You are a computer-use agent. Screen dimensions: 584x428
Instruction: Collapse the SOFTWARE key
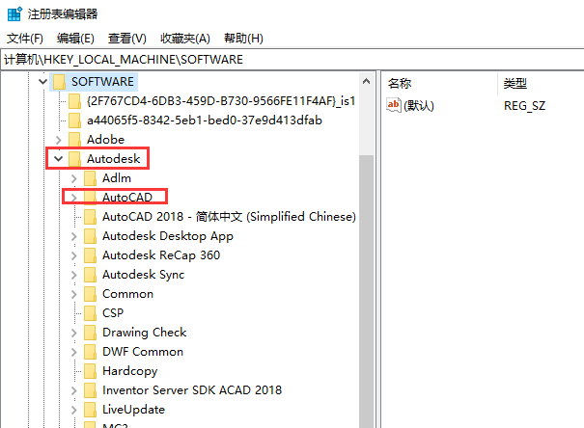(x=42, y=81)
